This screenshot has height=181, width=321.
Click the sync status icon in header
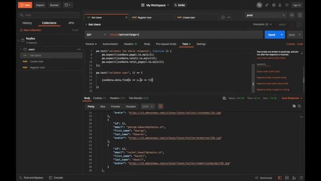tap(259, 5)
